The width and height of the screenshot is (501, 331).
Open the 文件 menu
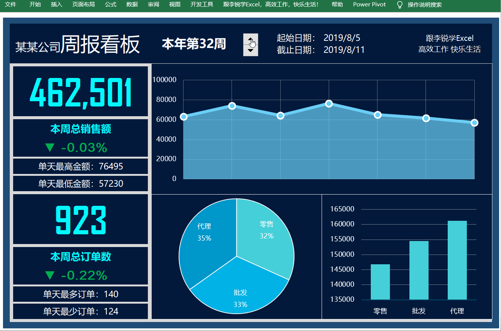click(x=11, y=4)
